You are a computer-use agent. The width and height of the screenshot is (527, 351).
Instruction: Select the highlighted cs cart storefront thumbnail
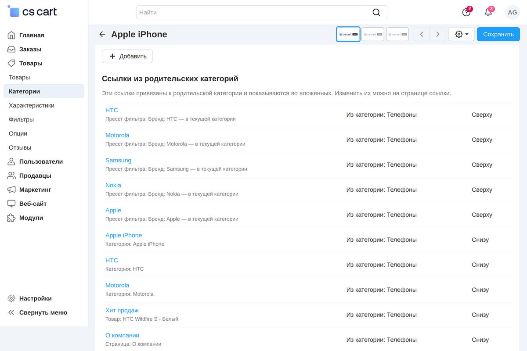click(348, 34)
